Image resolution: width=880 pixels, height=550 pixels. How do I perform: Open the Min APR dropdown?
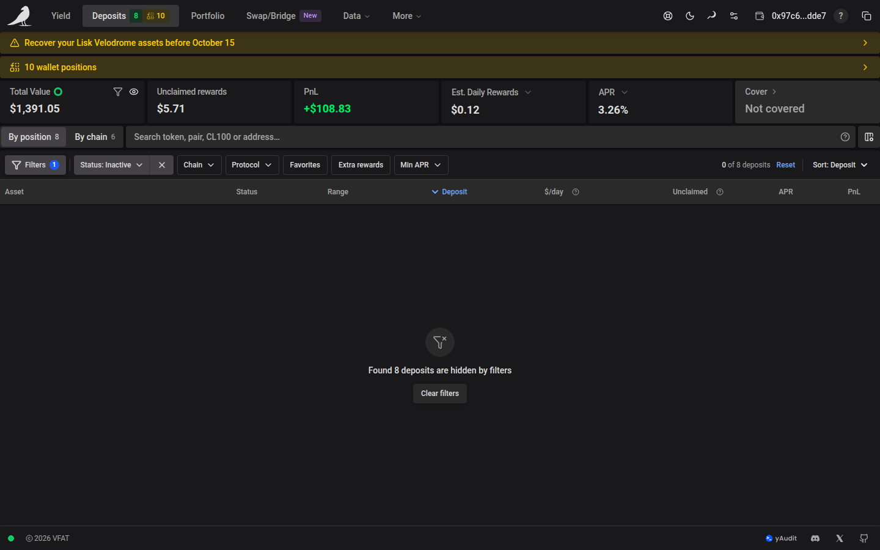click(x=421, y=165)
